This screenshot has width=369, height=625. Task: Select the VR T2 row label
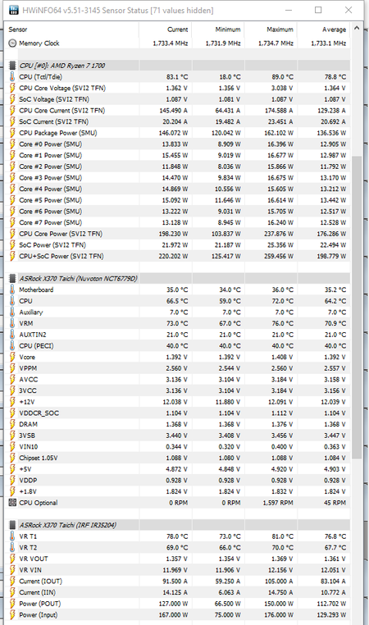click(28, 547)
